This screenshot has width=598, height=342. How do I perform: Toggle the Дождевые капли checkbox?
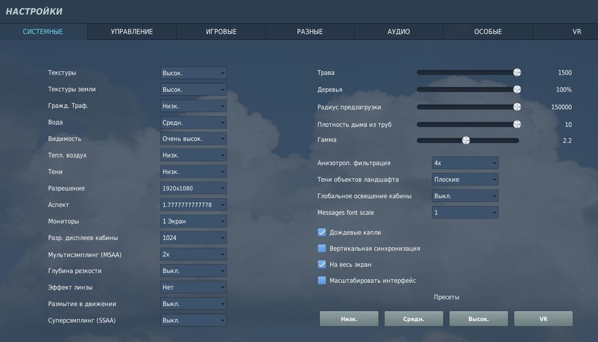coord(322,232)
